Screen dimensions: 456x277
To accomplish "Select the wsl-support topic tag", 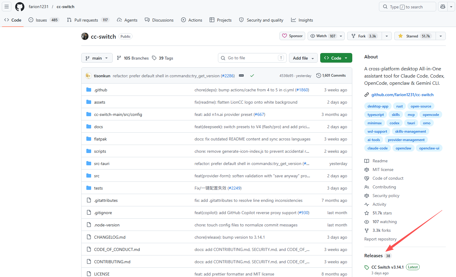I will [x=377, y=131].
